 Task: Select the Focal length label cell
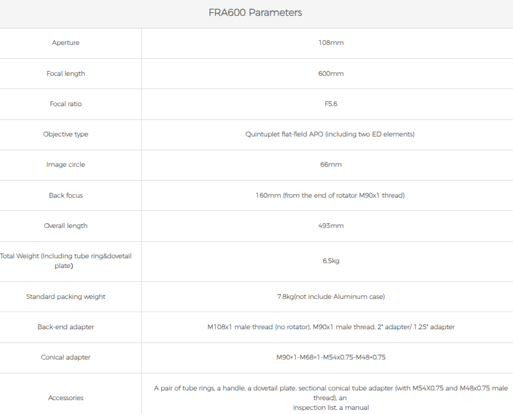pyautogui.click(x=65, y=73)
